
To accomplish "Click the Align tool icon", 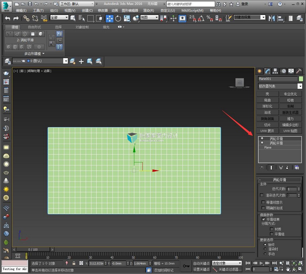I will tap(280, 18).
